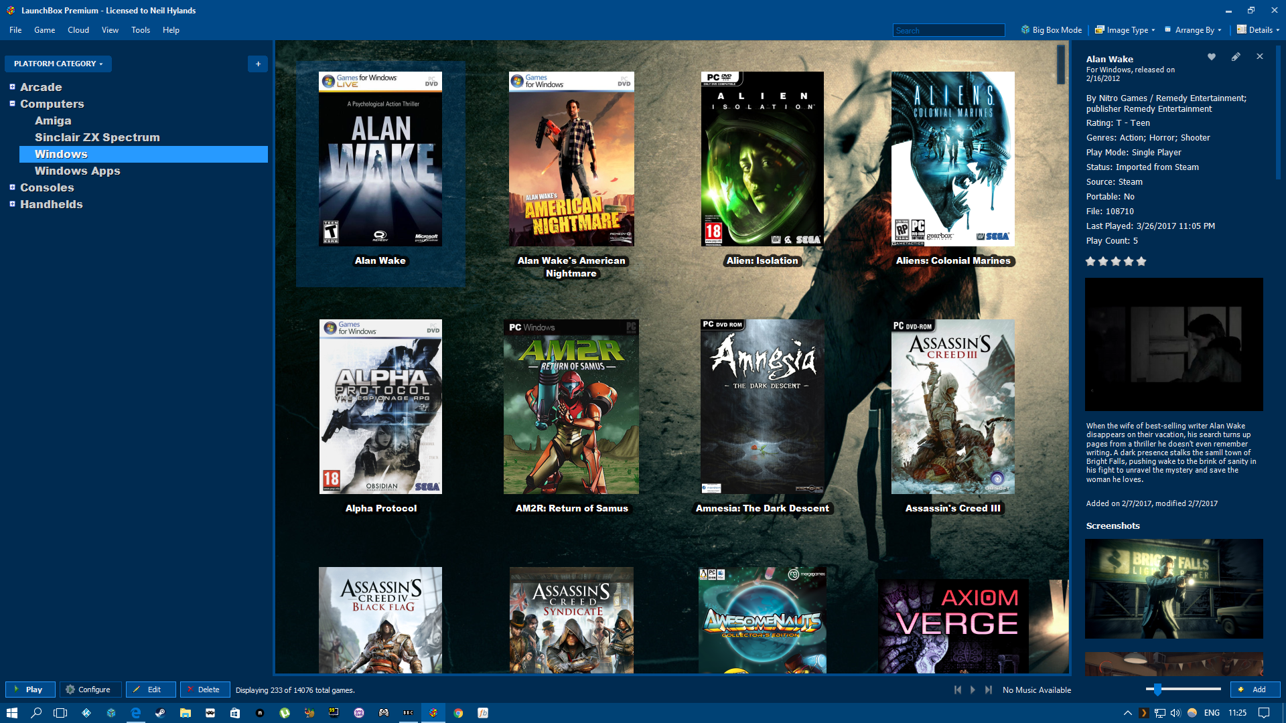Image resolution: width=1286 pixels, height=723 pixels.
Task: Select Assassin's Creed IV Black Flag cover
Action: click(x=380, y=620)
